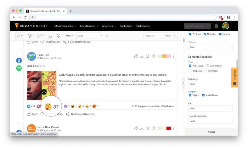Click the notification bell icon
This screenshot has width=248, height=149.
(x=216, y=26)
